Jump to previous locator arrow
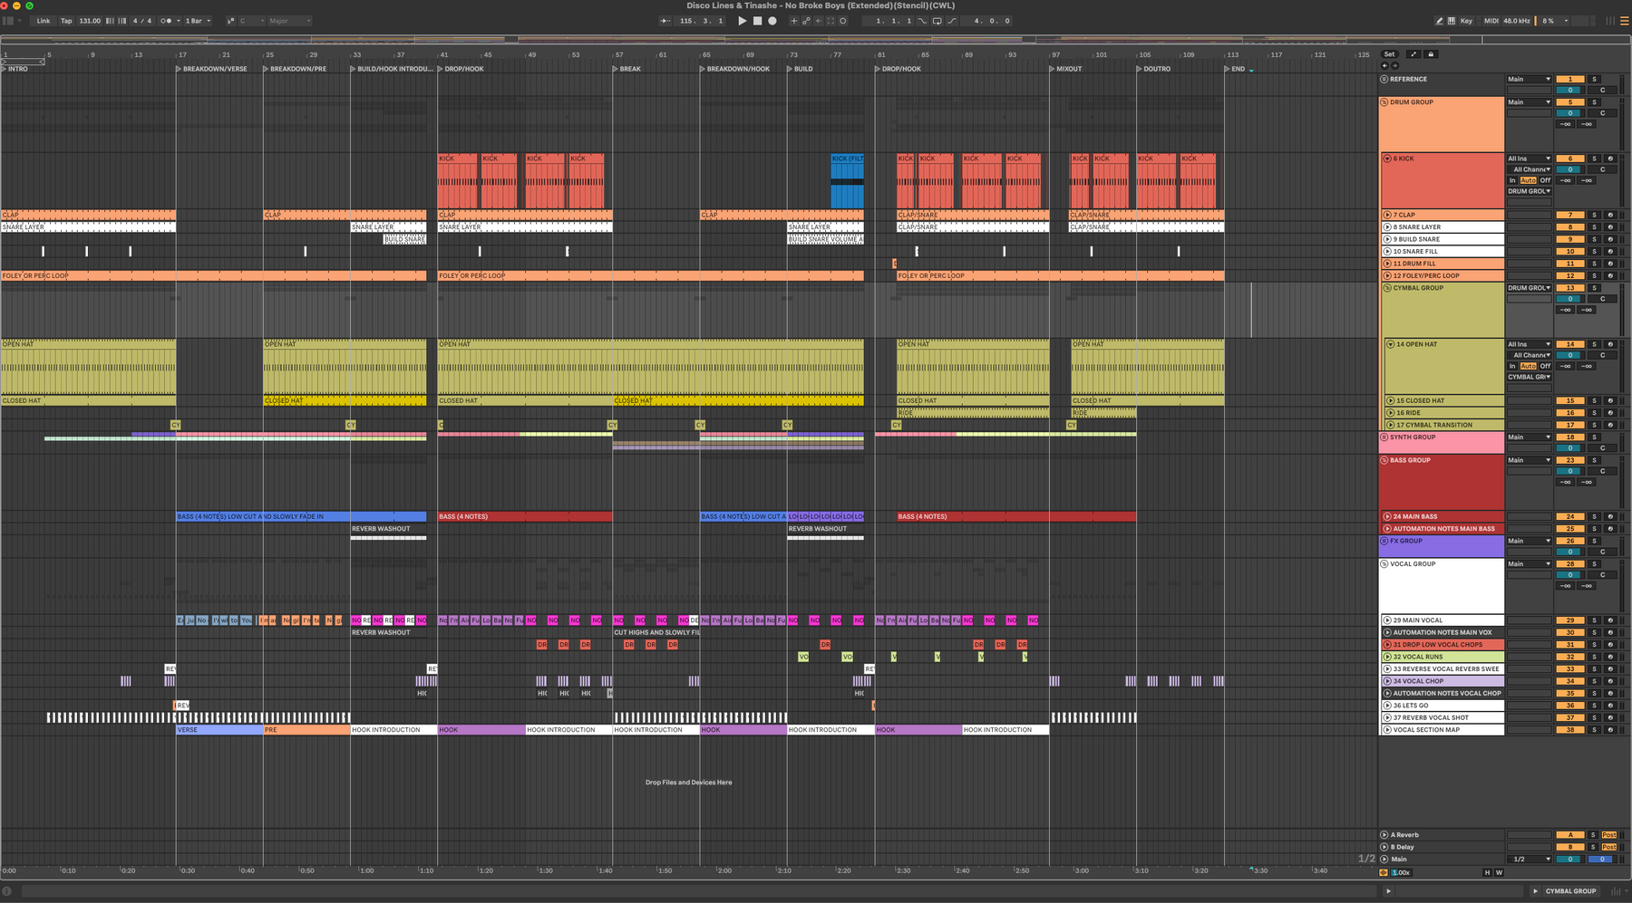Screen dimensions: 1632x903 pyautogui.click(x=1384, y=65)
